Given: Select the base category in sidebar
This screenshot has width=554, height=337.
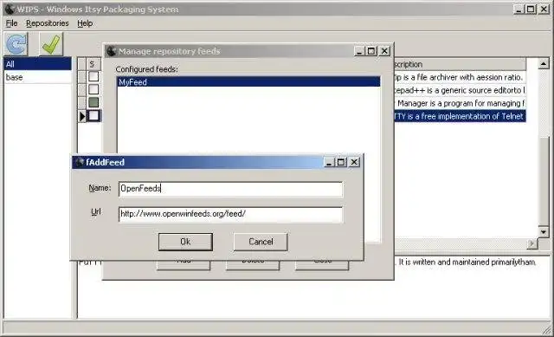Looking at the screenshot, I should [37, 77].
